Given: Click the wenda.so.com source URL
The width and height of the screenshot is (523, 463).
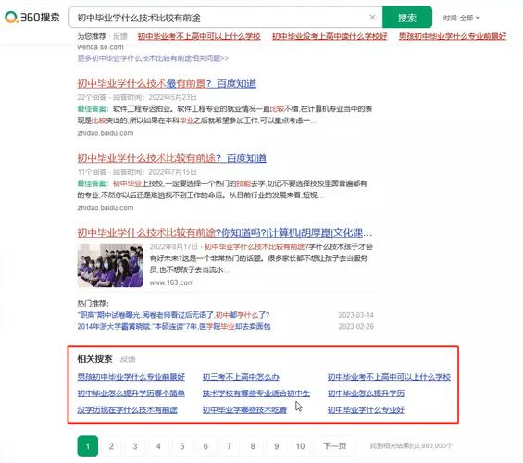Looking at the screenshot, I should point(100,47).
